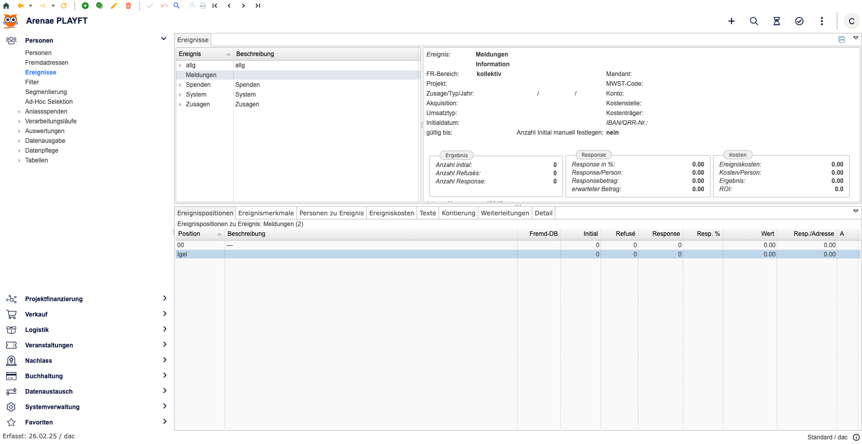Click the orange refresh icon
Screen dimensions: 862x444
point(64,6)
